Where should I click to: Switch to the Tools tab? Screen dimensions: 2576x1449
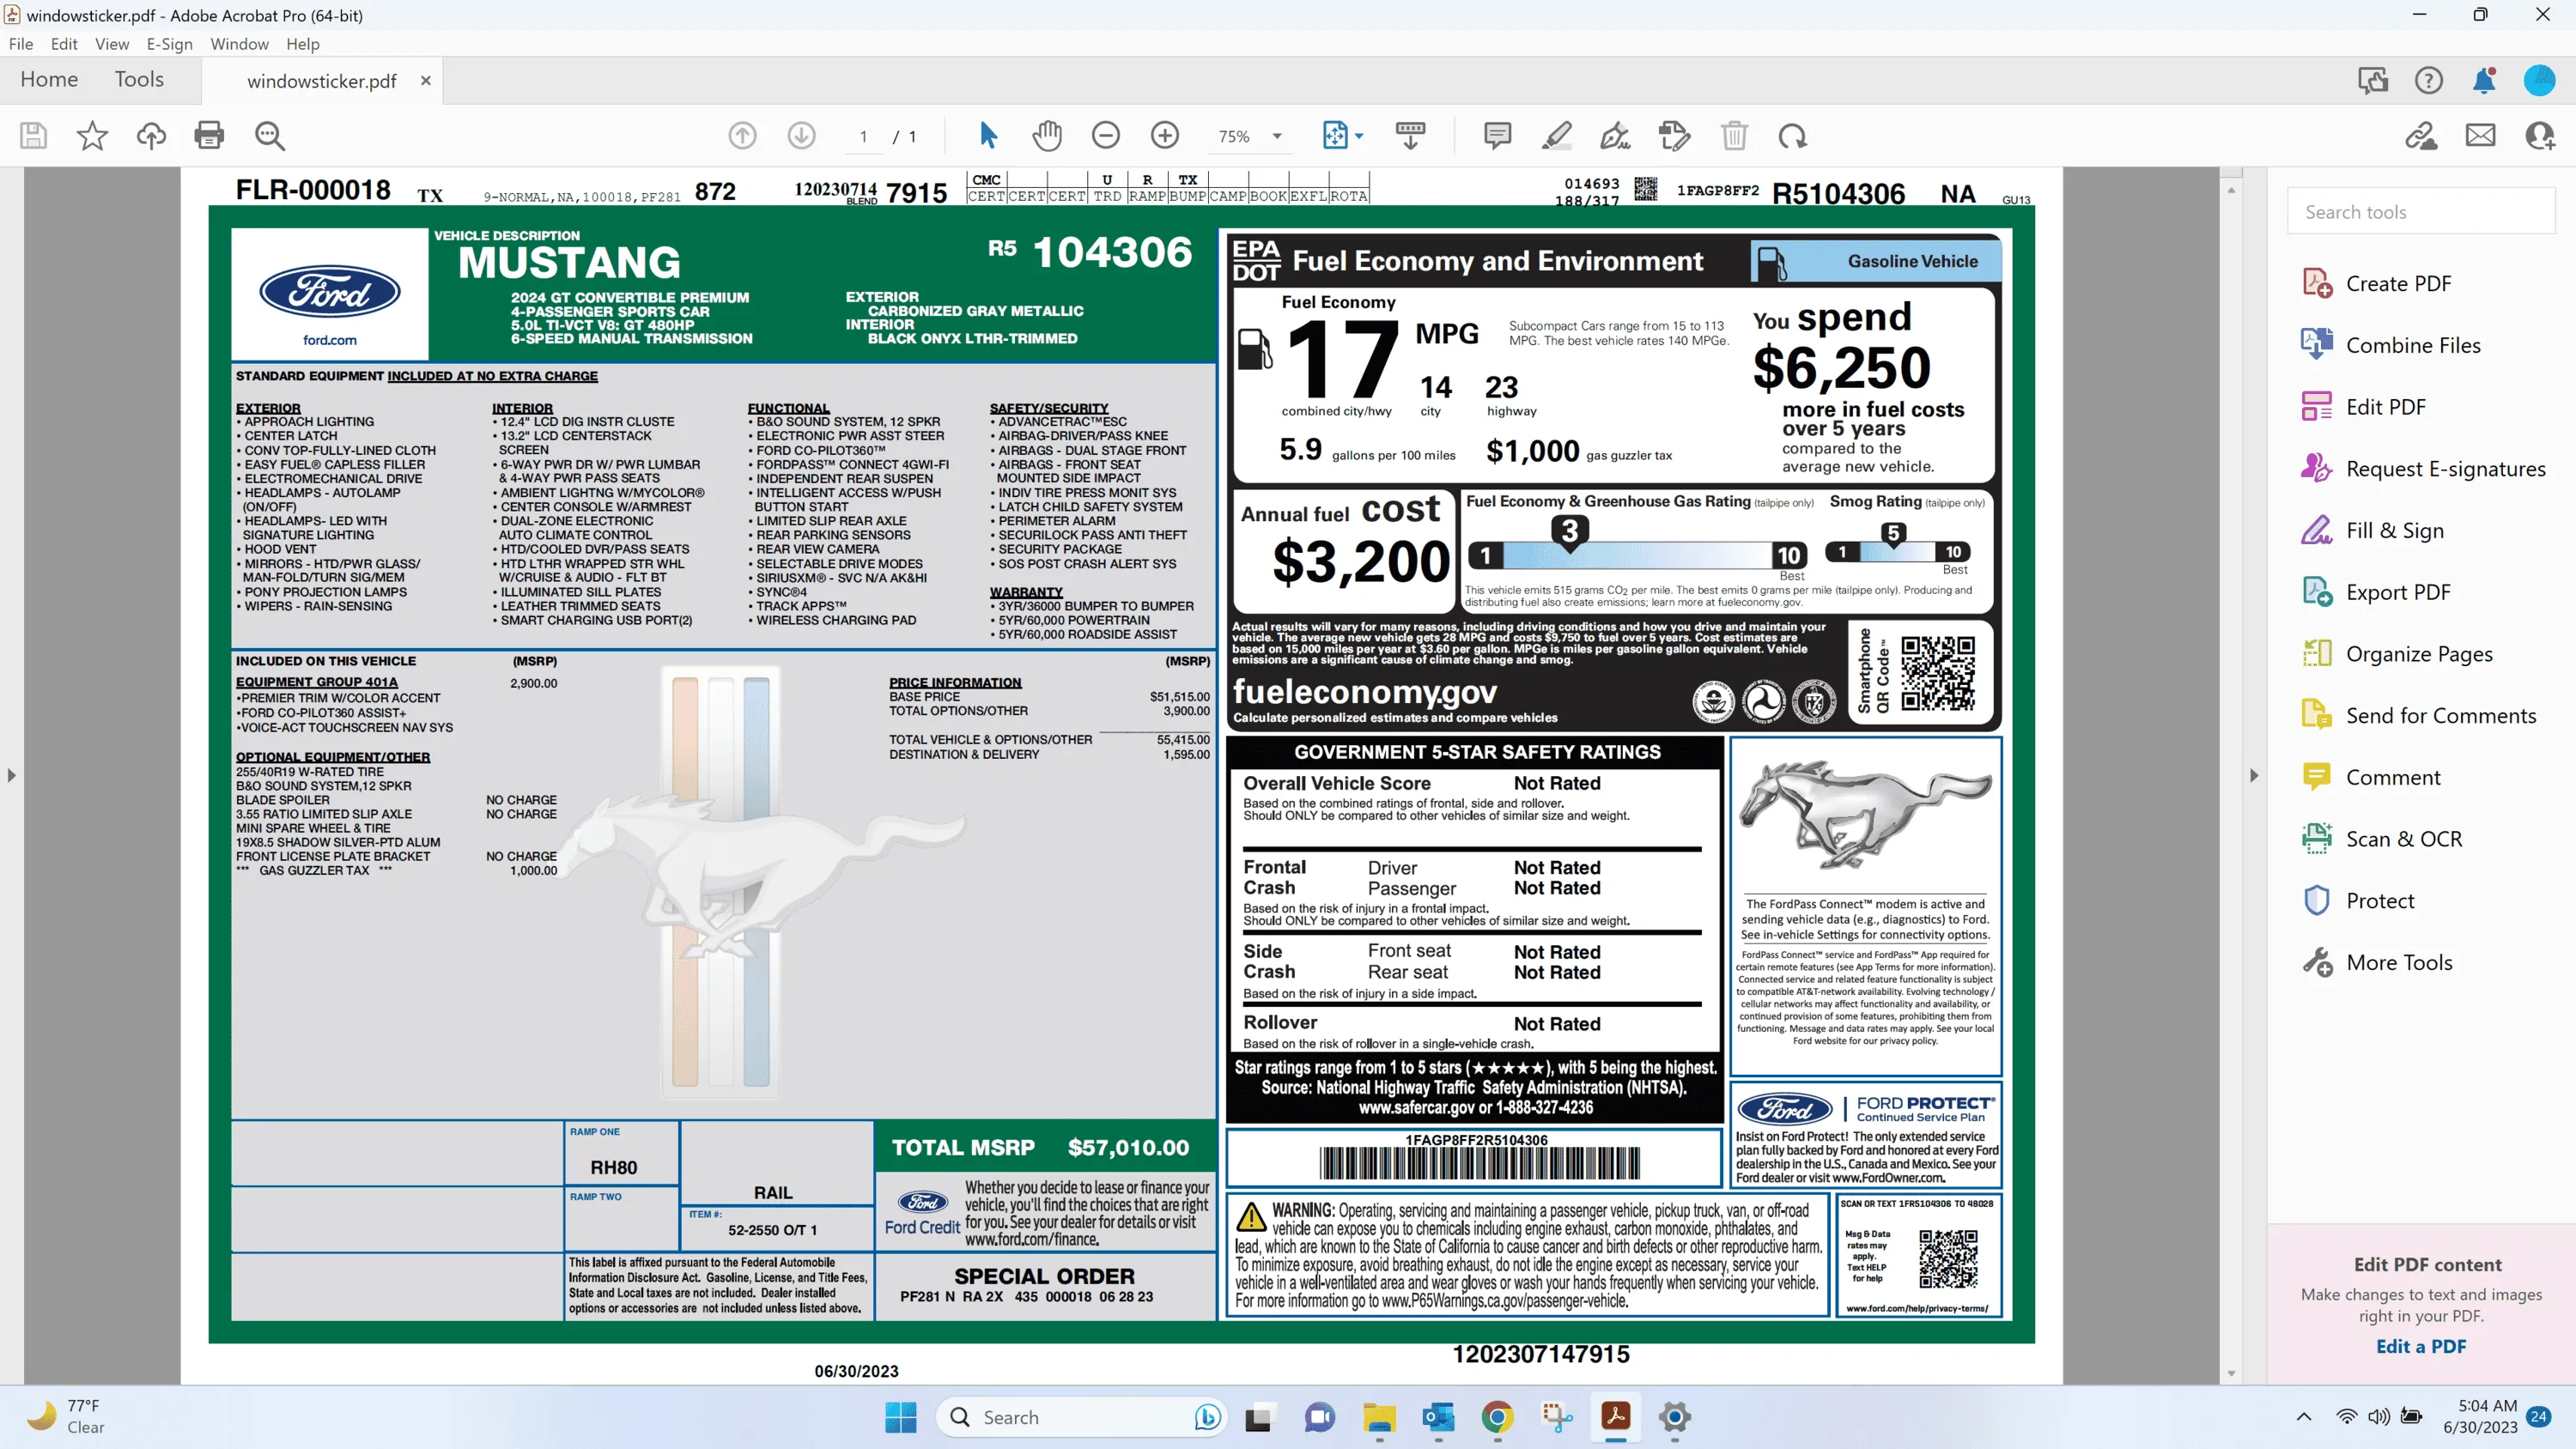coord(139,80)
